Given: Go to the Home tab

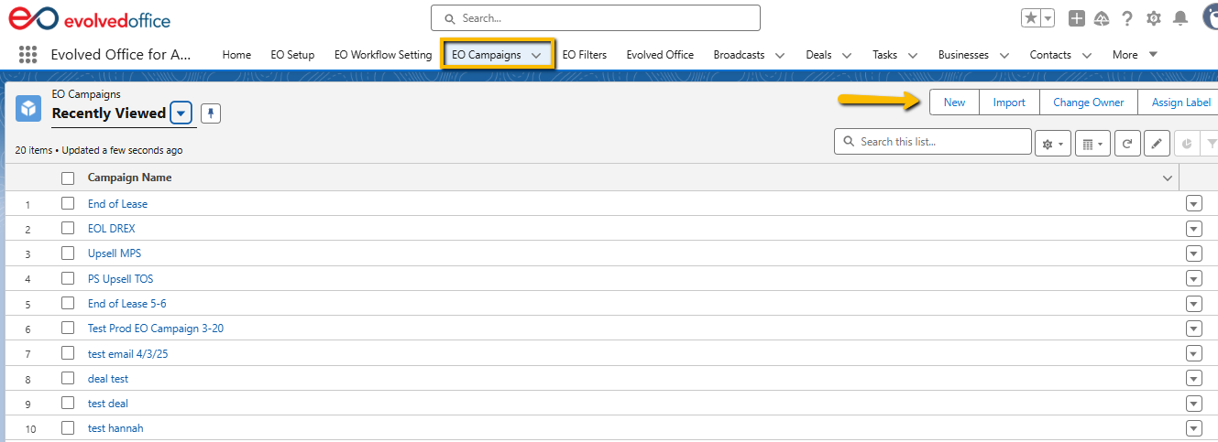Looking at the screenshot, I should pos(236,55).
